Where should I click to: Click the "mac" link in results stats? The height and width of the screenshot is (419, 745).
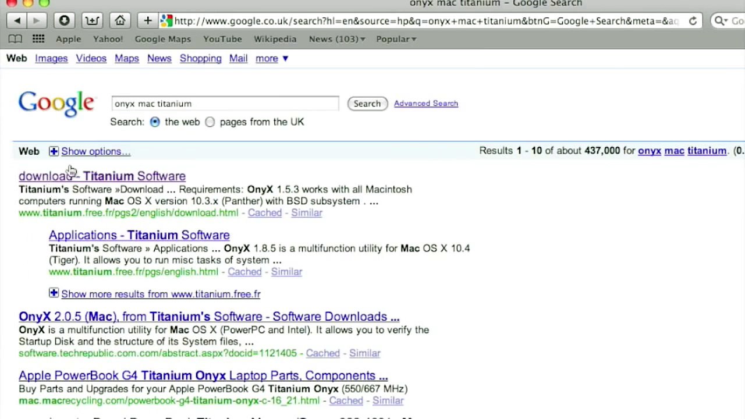pos(675,151)
